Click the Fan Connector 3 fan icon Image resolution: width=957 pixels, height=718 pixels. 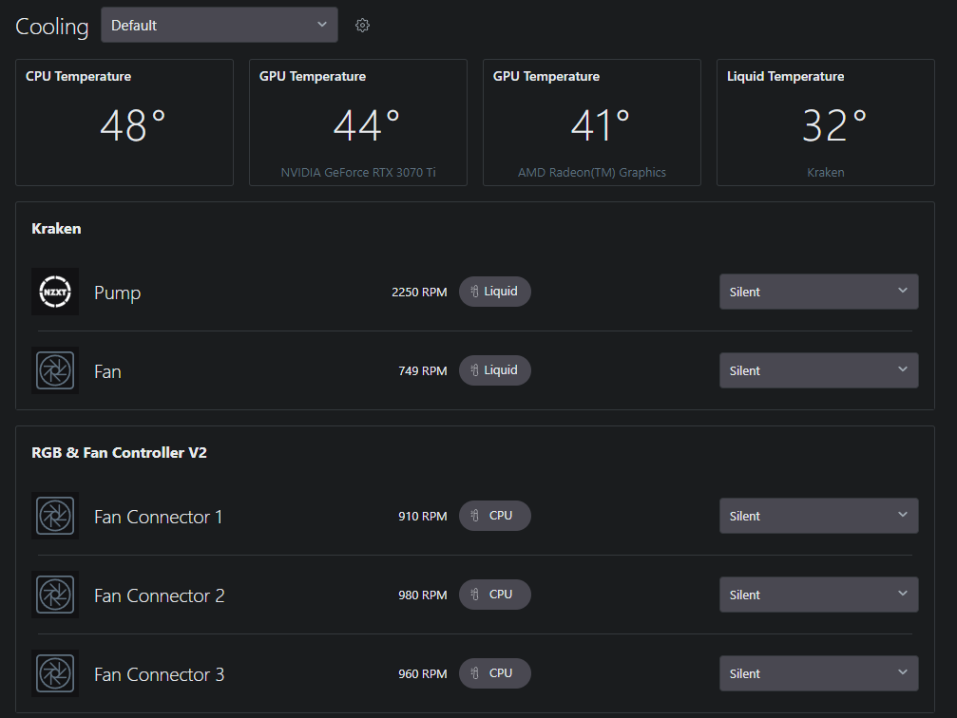55,673
